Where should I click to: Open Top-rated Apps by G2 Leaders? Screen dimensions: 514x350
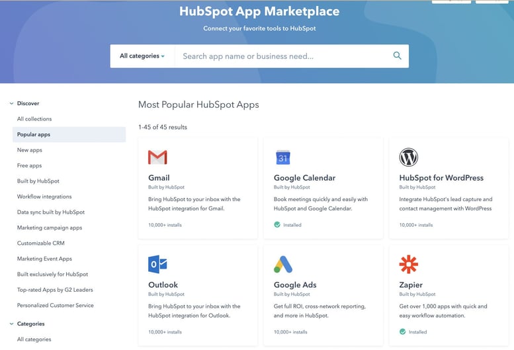click(x=55, y=290)
